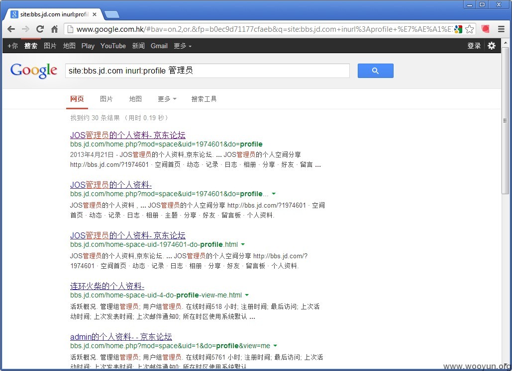
Task: Close the site:bbs.jd.com browser tab
Action: click(x=95, y=14)
